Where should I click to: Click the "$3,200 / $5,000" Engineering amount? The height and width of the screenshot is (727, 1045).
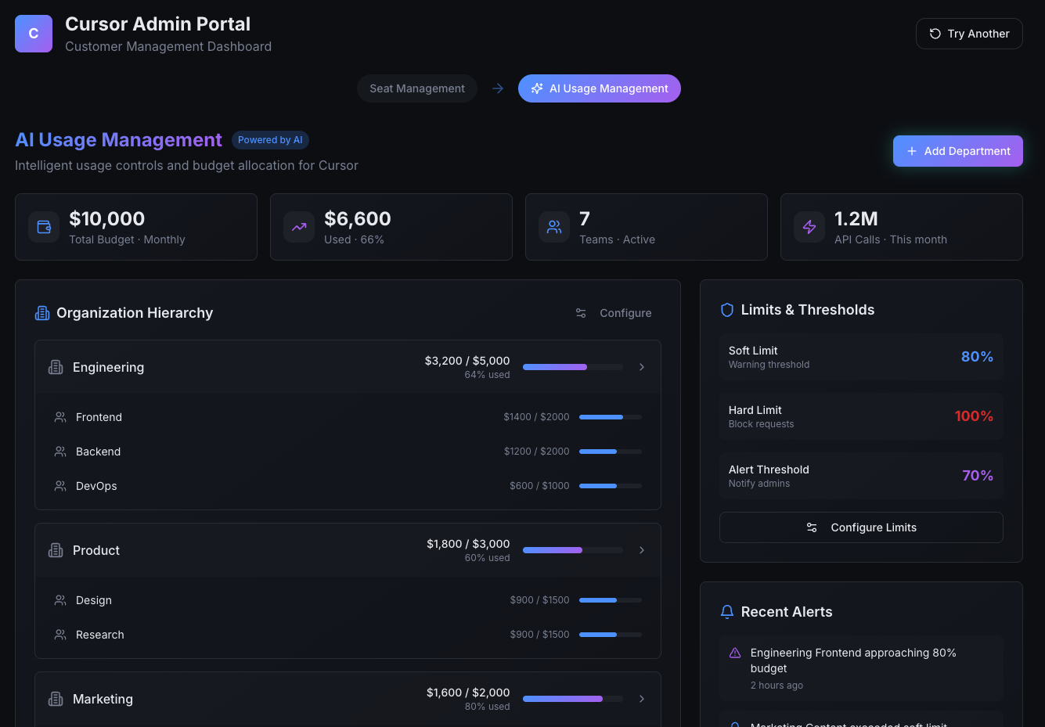pyautogui.click(x=467, y=361)
